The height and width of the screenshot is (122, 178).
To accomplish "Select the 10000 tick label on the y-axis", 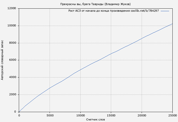I will (x=12, y=26).
